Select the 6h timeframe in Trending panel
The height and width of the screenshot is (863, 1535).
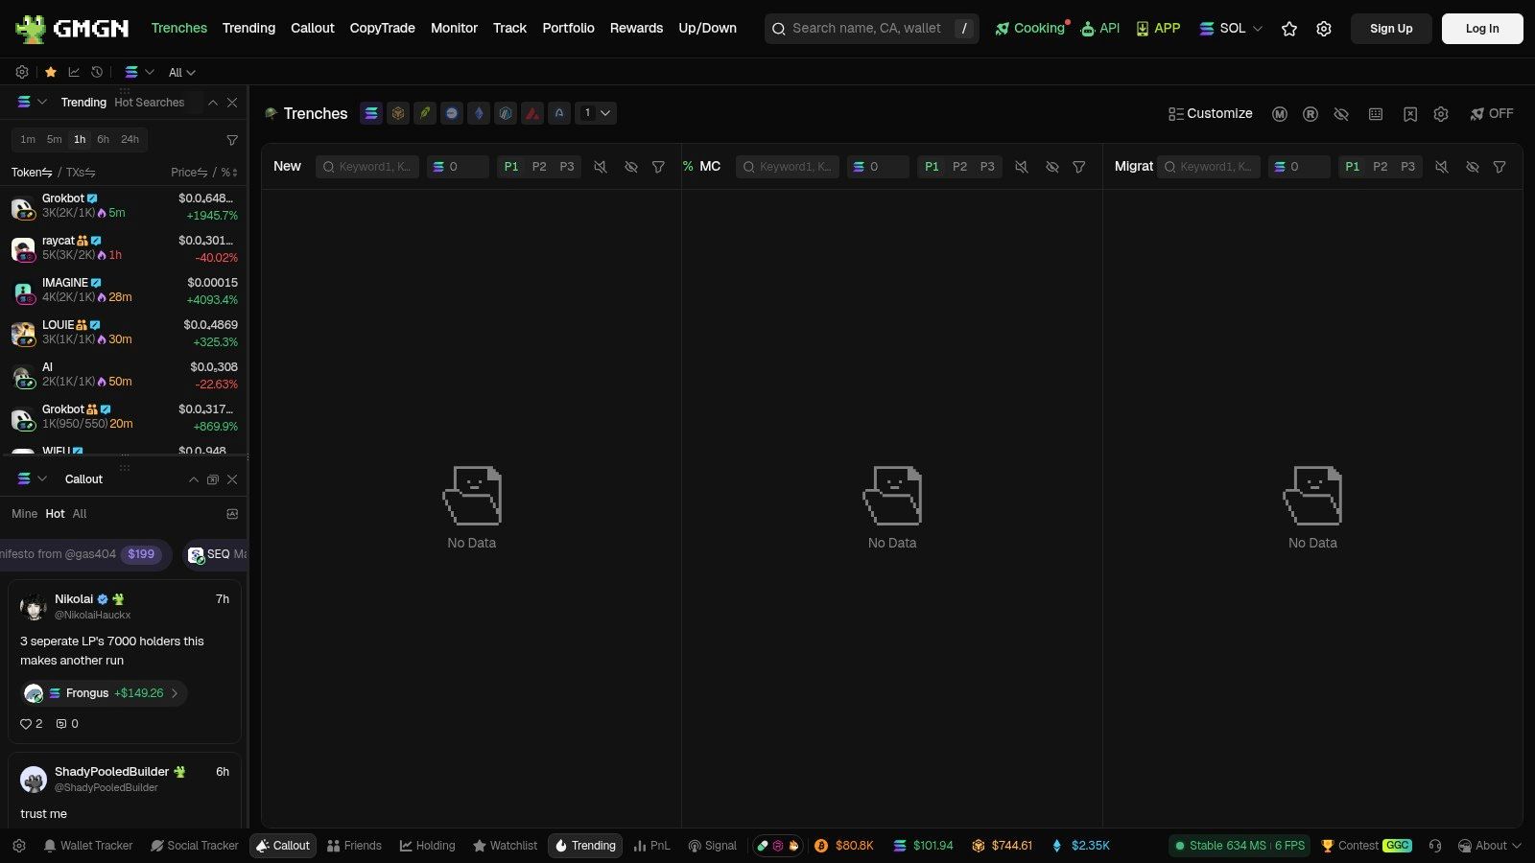103,140
